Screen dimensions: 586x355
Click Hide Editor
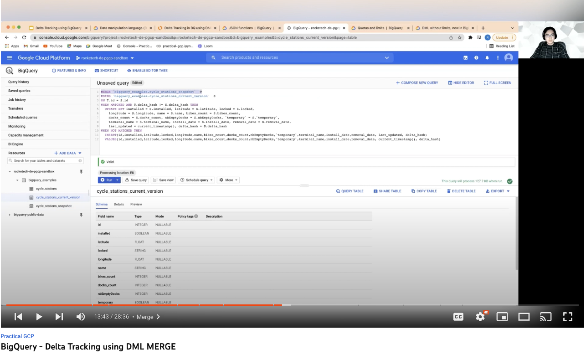tap(461, 83)
